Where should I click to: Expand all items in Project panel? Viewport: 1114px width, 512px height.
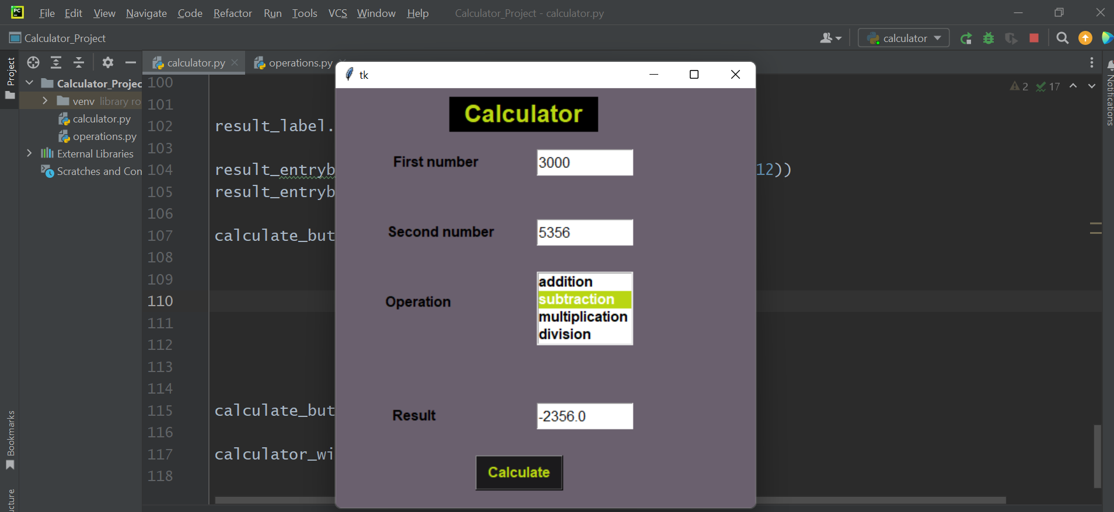point(56,62)
